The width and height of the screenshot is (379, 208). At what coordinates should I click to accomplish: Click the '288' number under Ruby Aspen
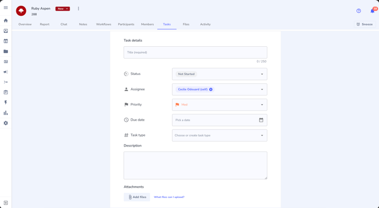(34, 14)
